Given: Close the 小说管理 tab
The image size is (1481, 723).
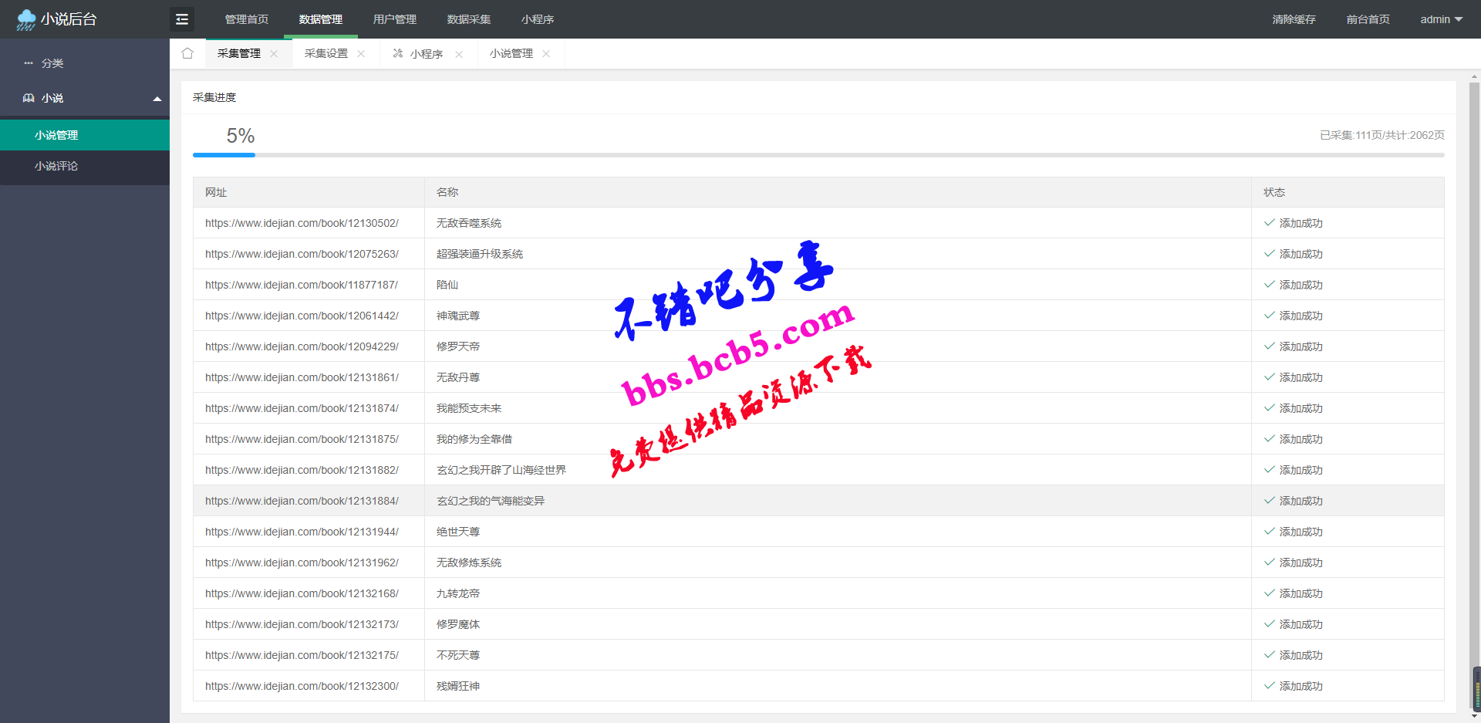Looking at the screenshot, I should (546, 54).
